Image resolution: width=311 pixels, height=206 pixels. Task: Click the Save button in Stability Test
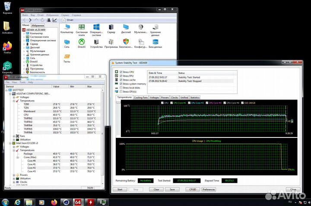(172, 190)
